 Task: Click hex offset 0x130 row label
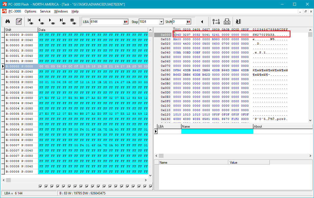[x=165, y=119]
